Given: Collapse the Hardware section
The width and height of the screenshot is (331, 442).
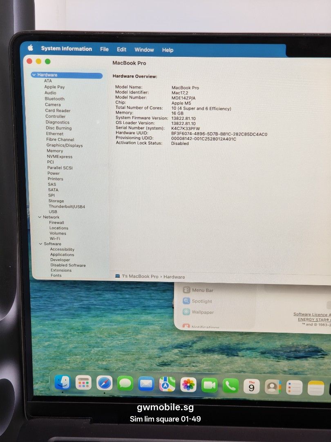Looking at the screenshot, I should click(x=34, y=75).
